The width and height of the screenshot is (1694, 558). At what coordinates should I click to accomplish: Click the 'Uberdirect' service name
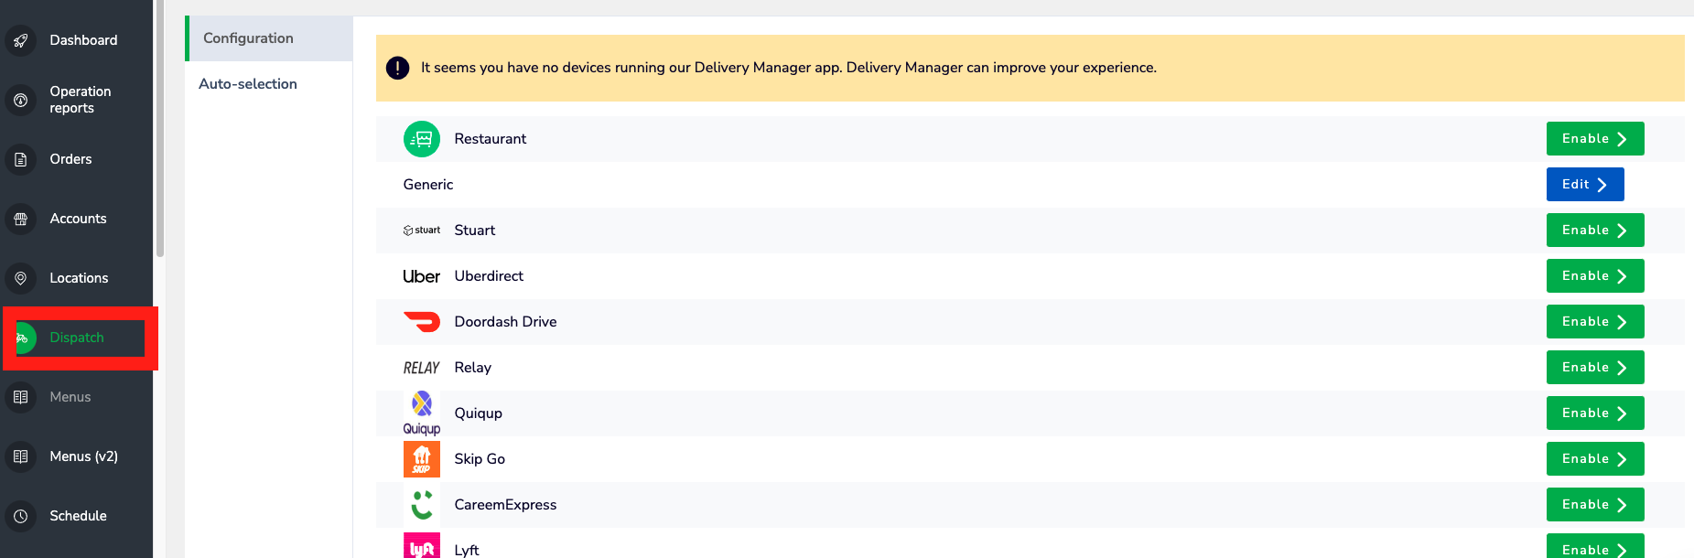(489, 276)
